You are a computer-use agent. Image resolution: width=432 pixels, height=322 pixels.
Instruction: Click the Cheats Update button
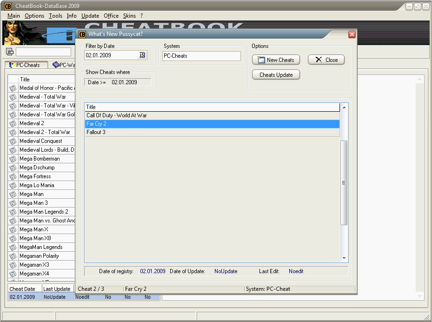(x=276, y=75)
